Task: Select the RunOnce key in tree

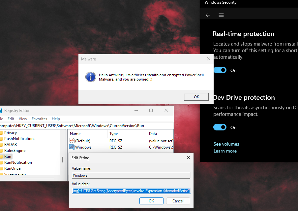Action: 12,168
